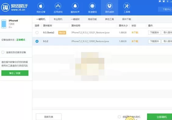
Task: Open the title bar dropdown menu arrow
Action: pyautogui.click(x=167, y=1)
